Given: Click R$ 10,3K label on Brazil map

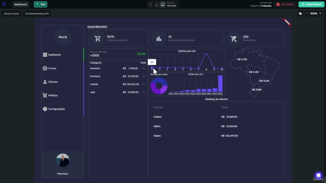Looking at the screenshot, I should (x=264, y=81).
